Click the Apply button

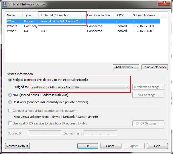[134, 146]
